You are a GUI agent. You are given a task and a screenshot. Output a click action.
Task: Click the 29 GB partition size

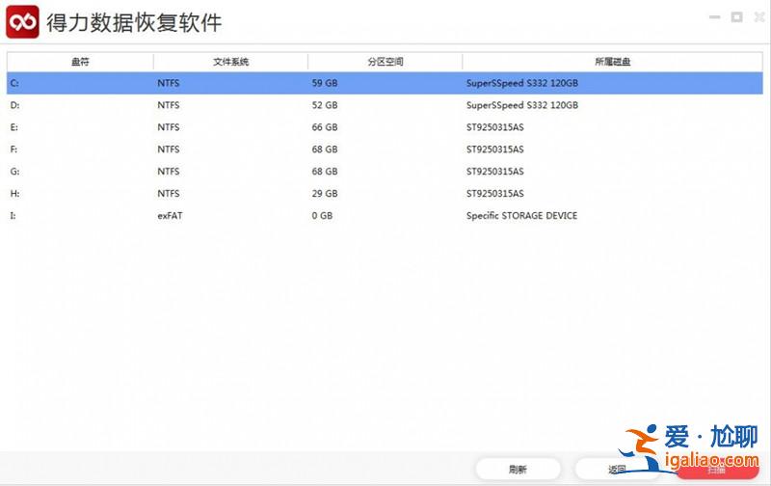coord(325,194)
